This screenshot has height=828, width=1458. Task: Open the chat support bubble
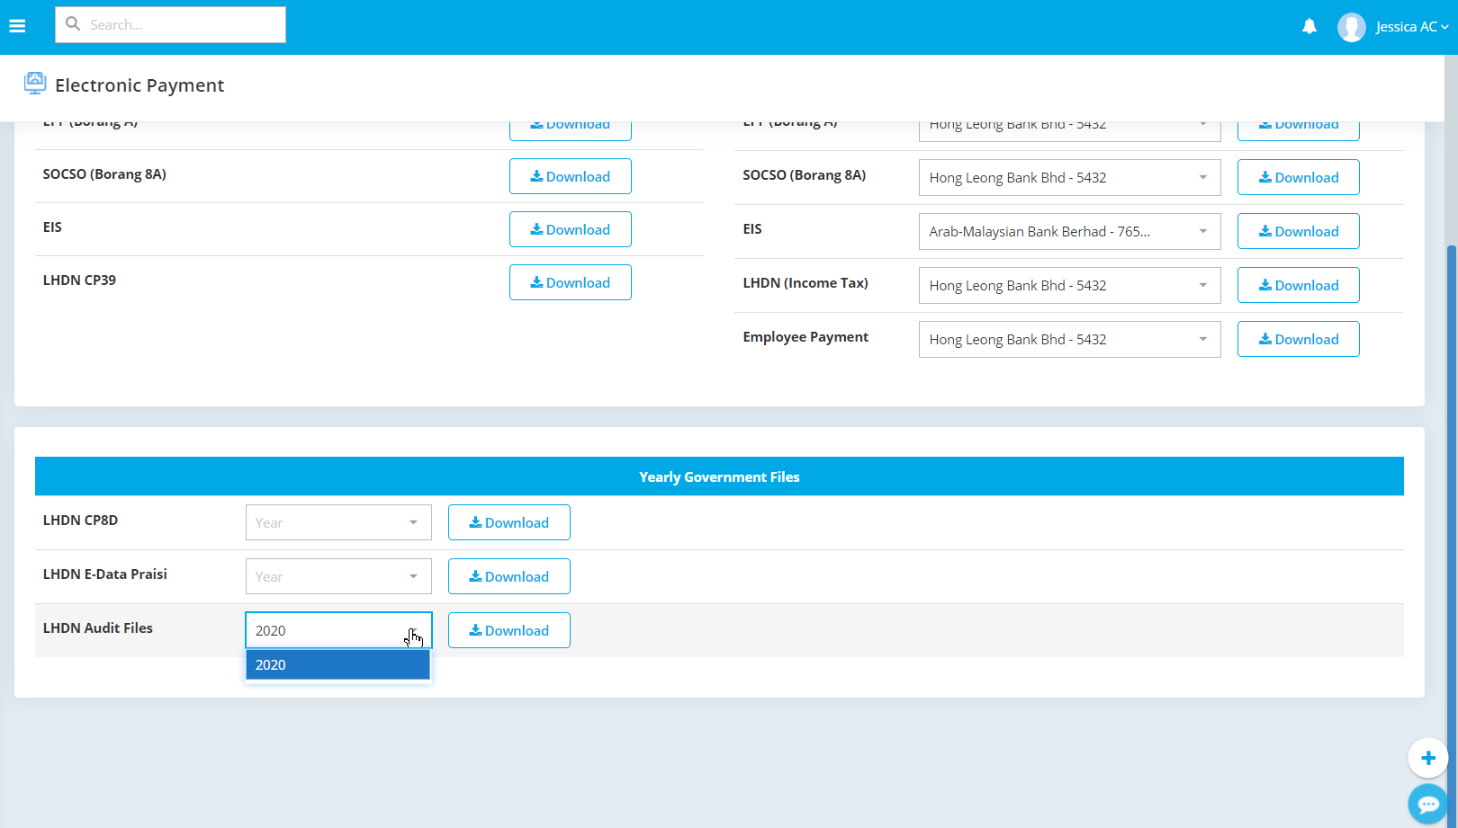pos(1427,803)
